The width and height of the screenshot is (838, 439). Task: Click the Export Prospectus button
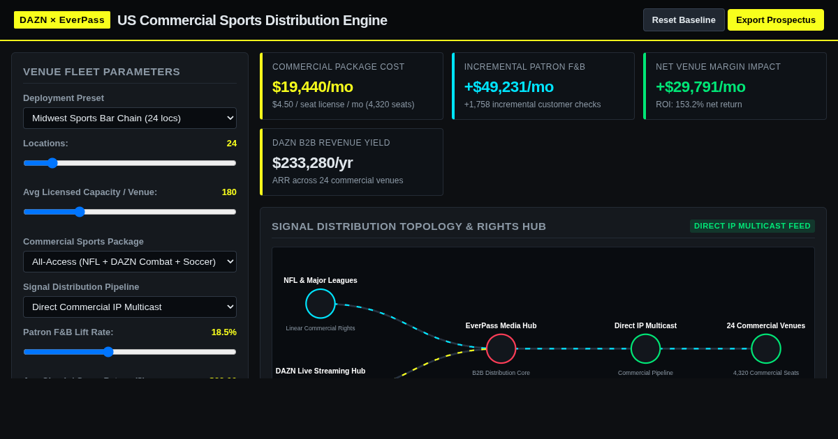click(x=776, y=20)
